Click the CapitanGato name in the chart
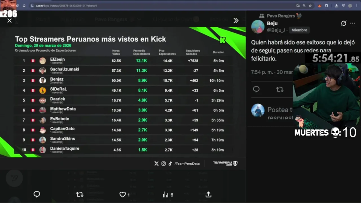Screen dimensions: 361x203 click(62, 129)
